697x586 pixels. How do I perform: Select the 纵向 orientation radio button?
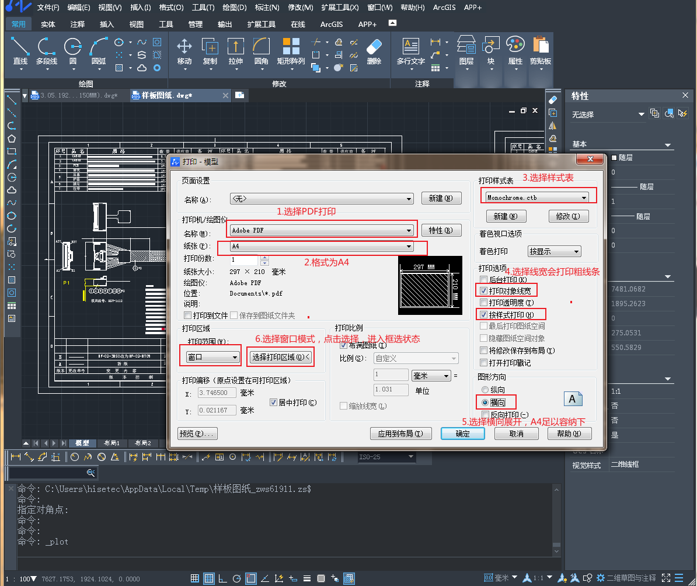click(x=485, y=390)
